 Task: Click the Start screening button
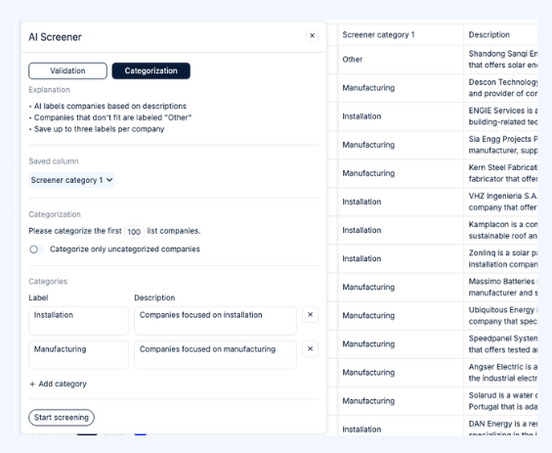tap(62, 418)
